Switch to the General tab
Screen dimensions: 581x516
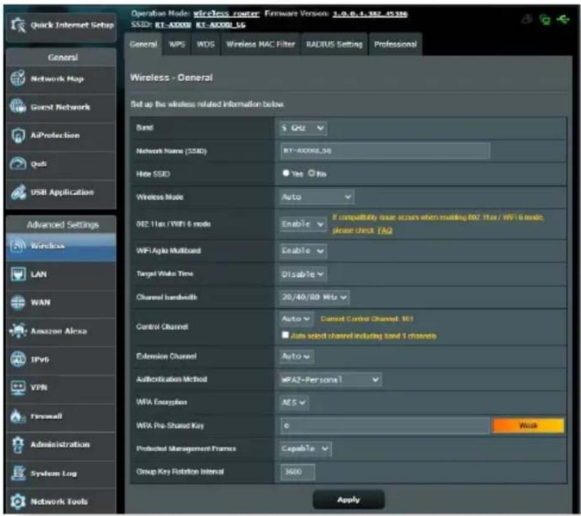144,44
